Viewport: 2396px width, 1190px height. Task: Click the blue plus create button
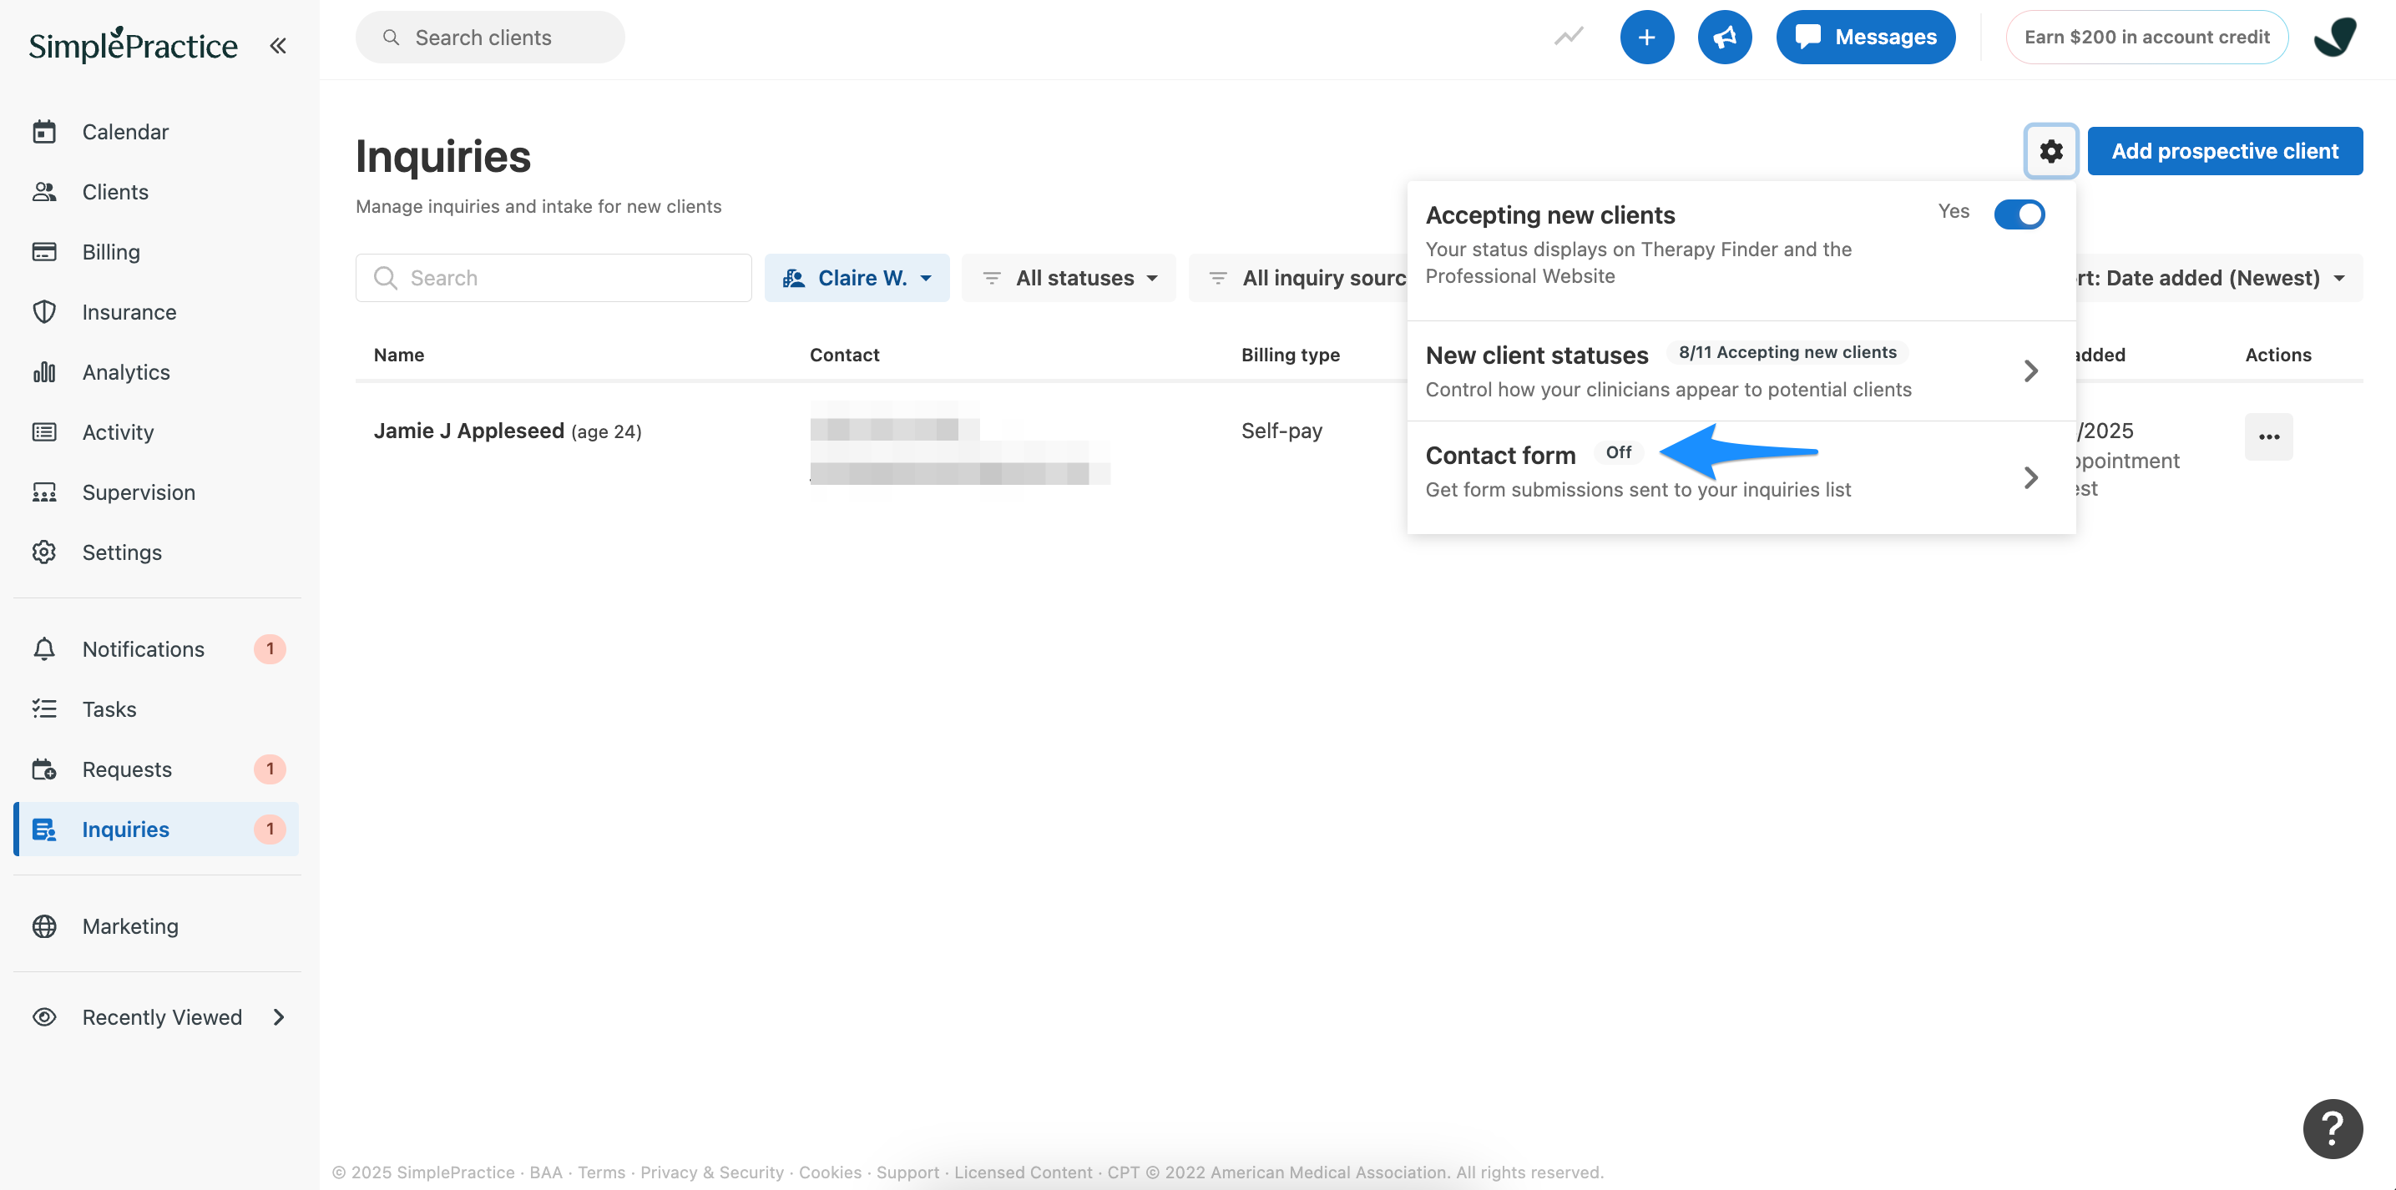[x=1646, y=38]
